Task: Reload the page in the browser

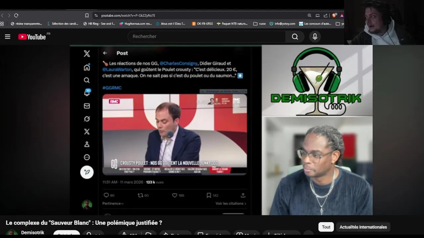Action: coord(16,15)
